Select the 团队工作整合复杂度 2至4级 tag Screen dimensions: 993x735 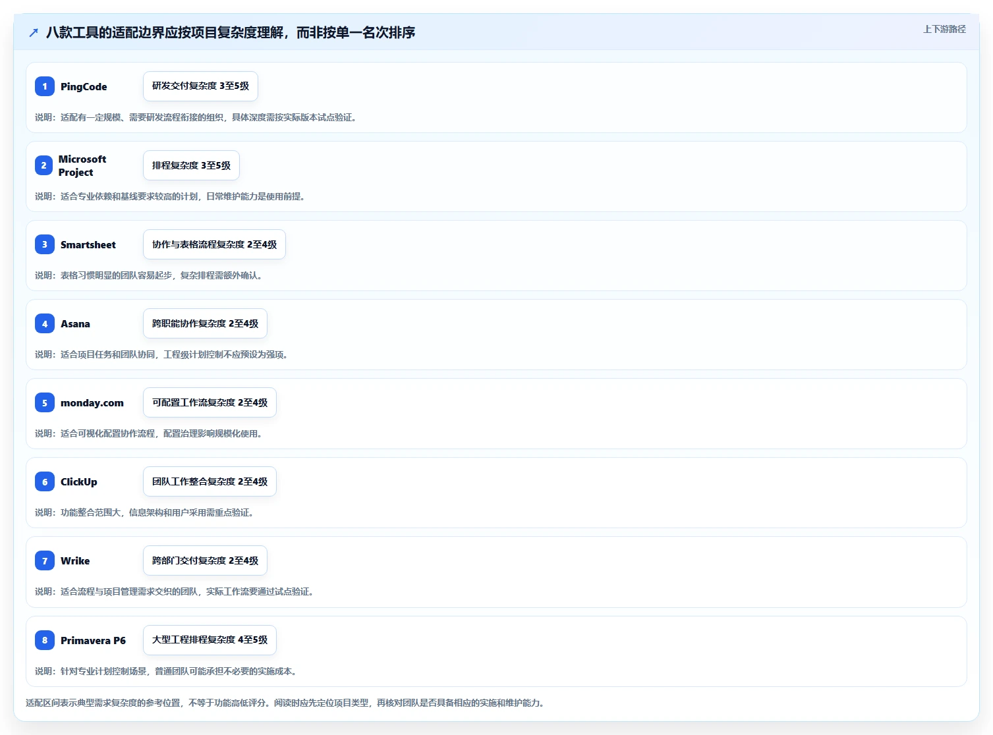point(210,481)
